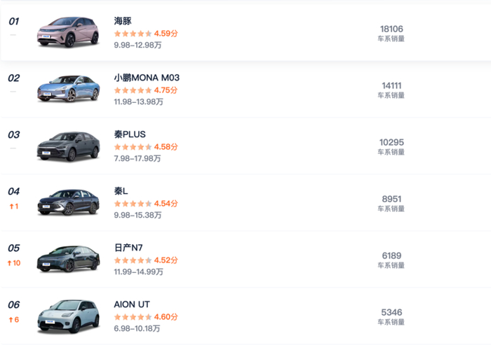The width and height of the screenshot is (491, 345).
Task: Click the up-6 rank change indicator
Action: (x=13, y=320)
